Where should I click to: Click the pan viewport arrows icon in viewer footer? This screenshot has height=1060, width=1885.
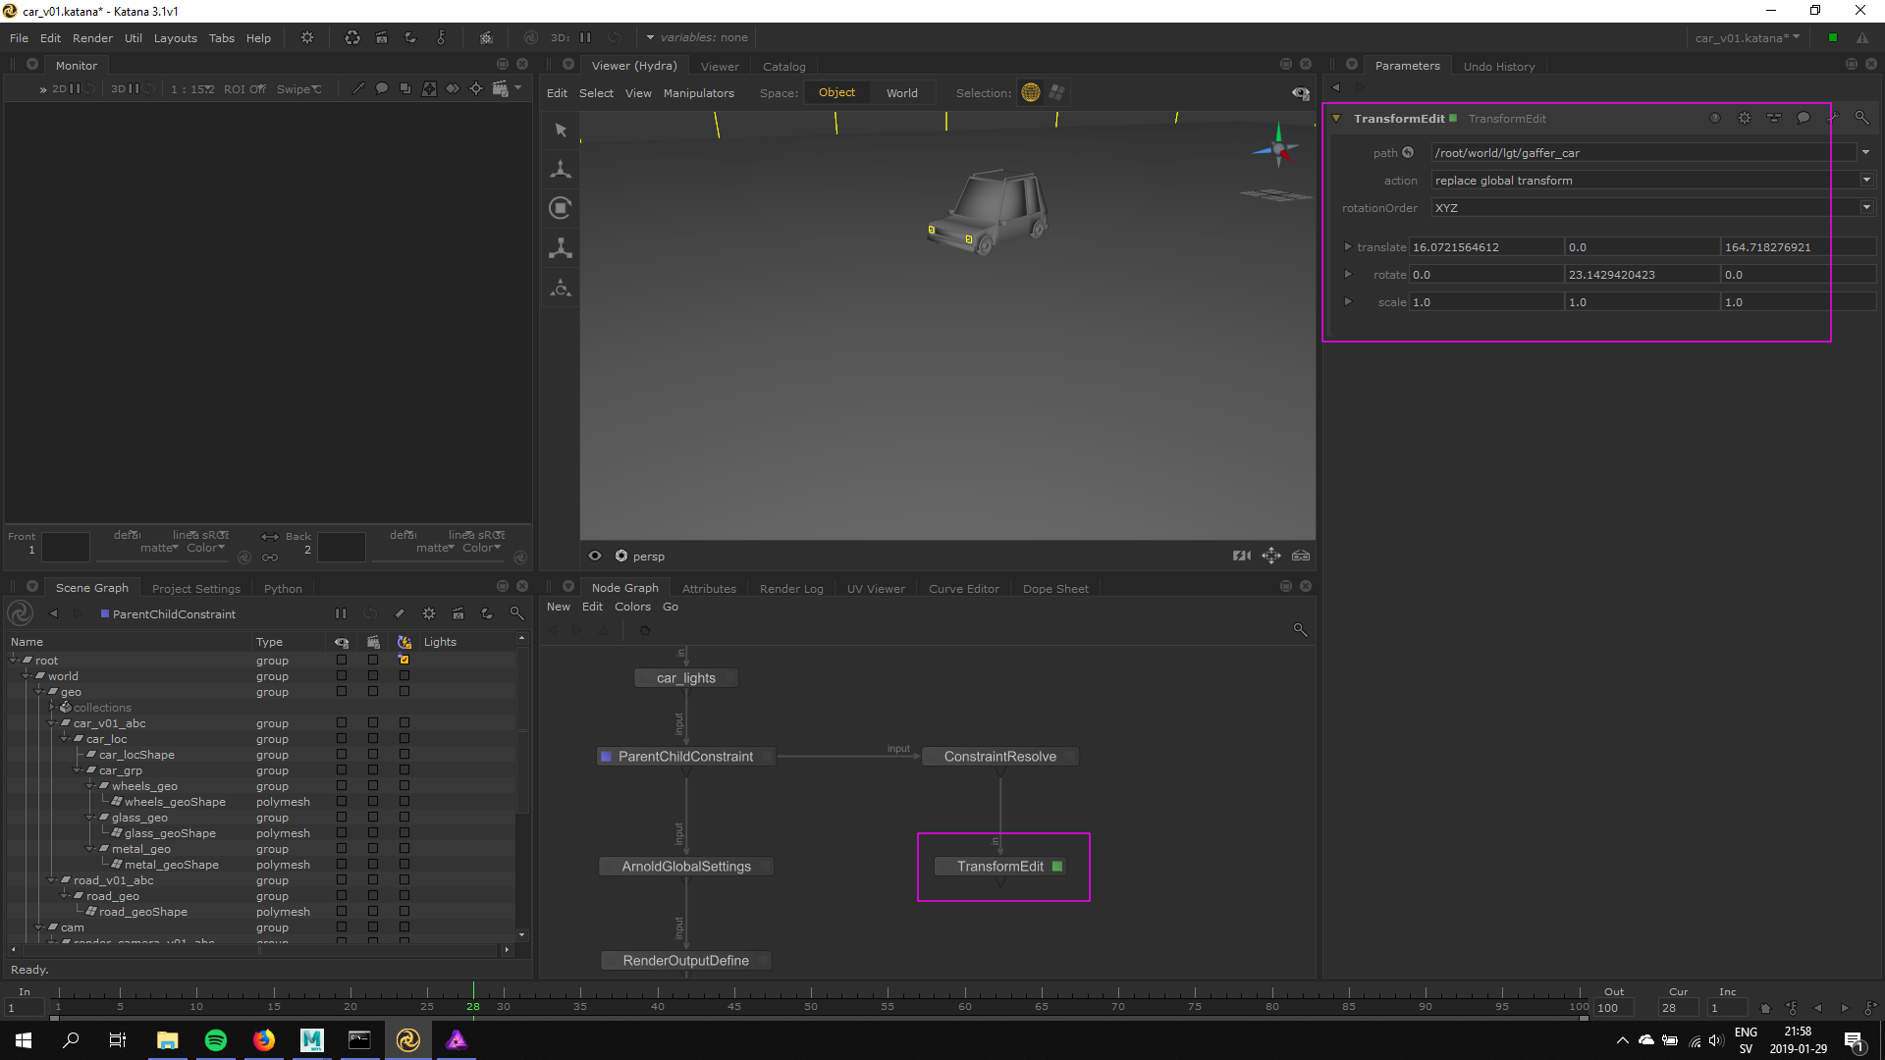click(1271, 556)
